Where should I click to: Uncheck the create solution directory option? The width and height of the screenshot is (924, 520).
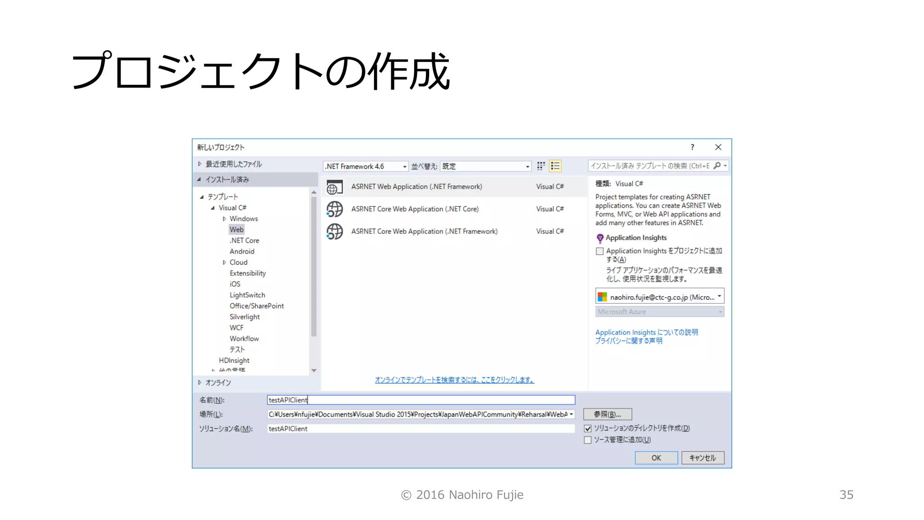coord(588,428)
